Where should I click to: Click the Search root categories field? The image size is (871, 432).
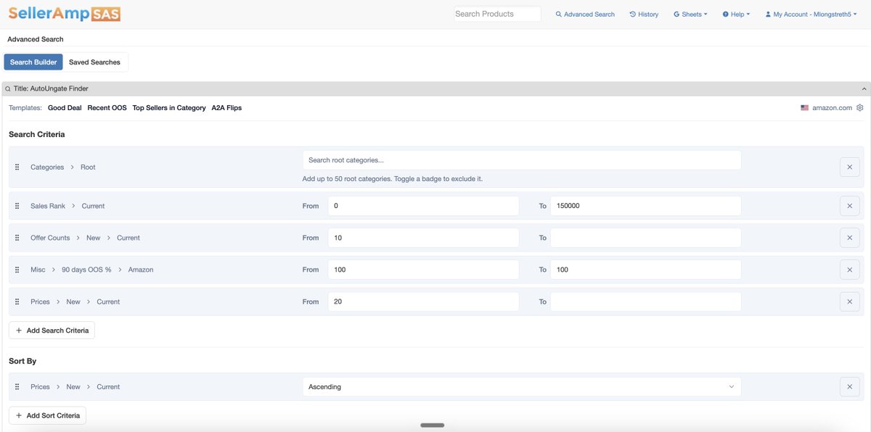pyautogui.click(x=522, y=160)
